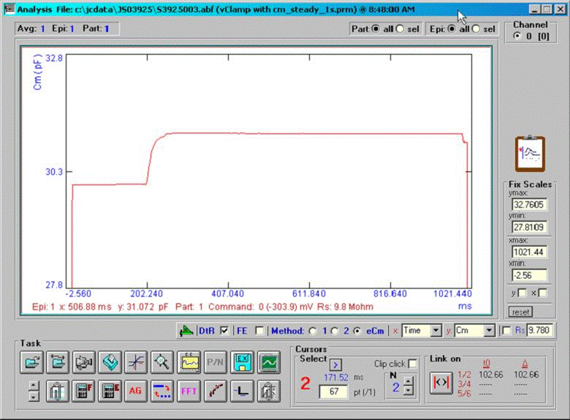Click the link cursors bracket button
This screenshot has width=570, height=420.
(x=441, y=383)
